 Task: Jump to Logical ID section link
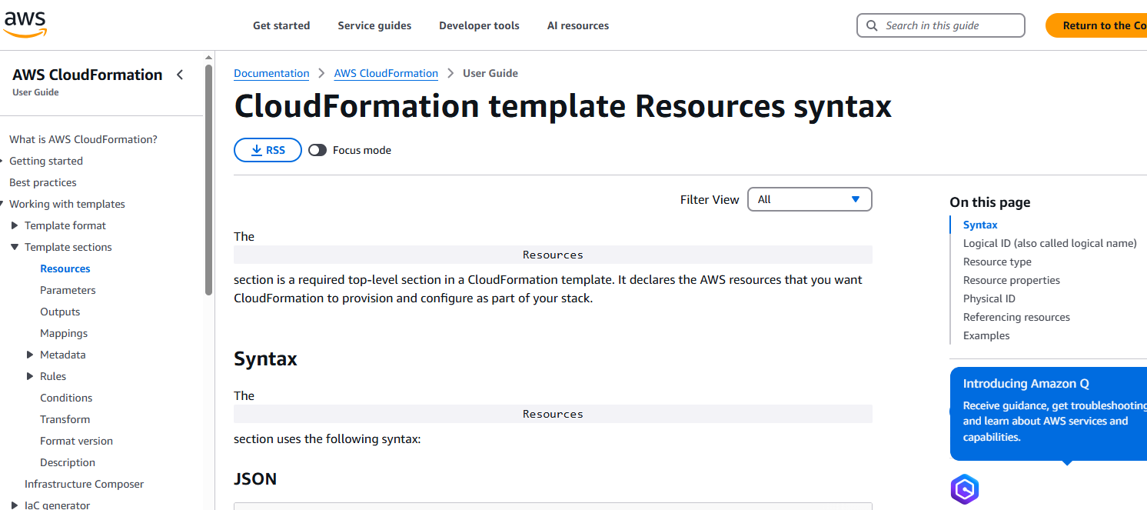[x=1049, y=243]
